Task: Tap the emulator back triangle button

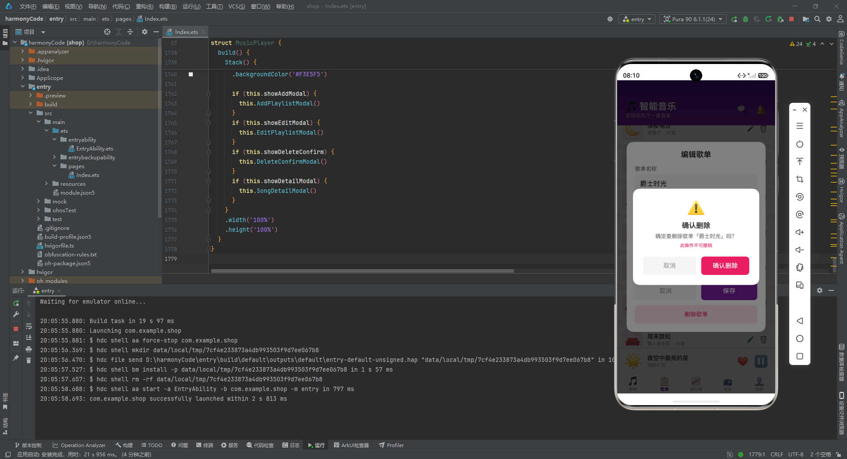Action: 800,321
